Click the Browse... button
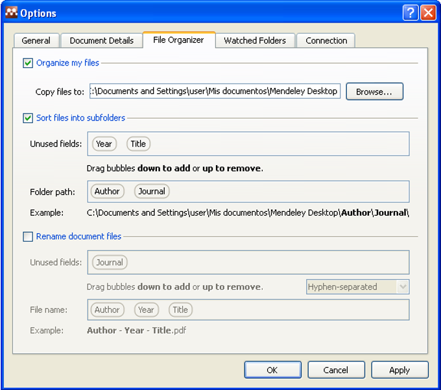Viewport: 441px width, 390px height. pyautogui.click(x=374, y=91)
